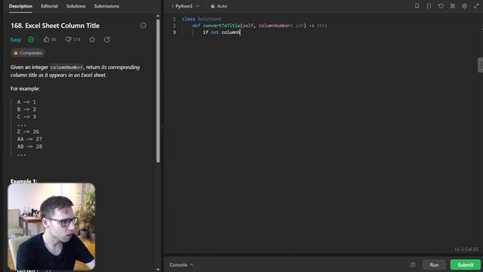Enter fullscreen editor mode icon

pyautogui.click(x=476, y=6)
